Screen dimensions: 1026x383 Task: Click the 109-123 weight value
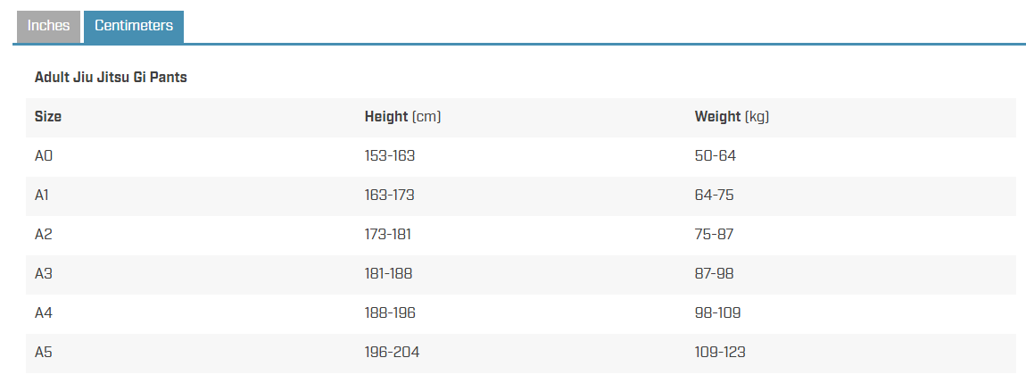pos(720,353)
